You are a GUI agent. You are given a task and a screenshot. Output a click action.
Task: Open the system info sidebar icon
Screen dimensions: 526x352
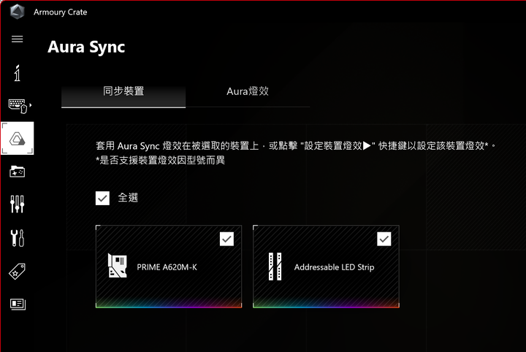tap(17, 73)
